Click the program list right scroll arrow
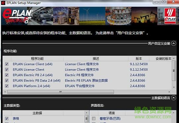The image size is (179, 123). pos(169,92)
